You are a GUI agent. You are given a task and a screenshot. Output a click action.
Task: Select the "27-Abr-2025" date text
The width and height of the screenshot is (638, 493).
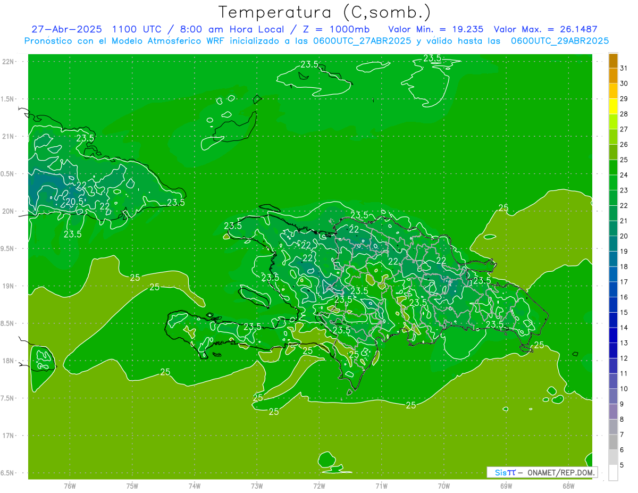click(67, 29)
